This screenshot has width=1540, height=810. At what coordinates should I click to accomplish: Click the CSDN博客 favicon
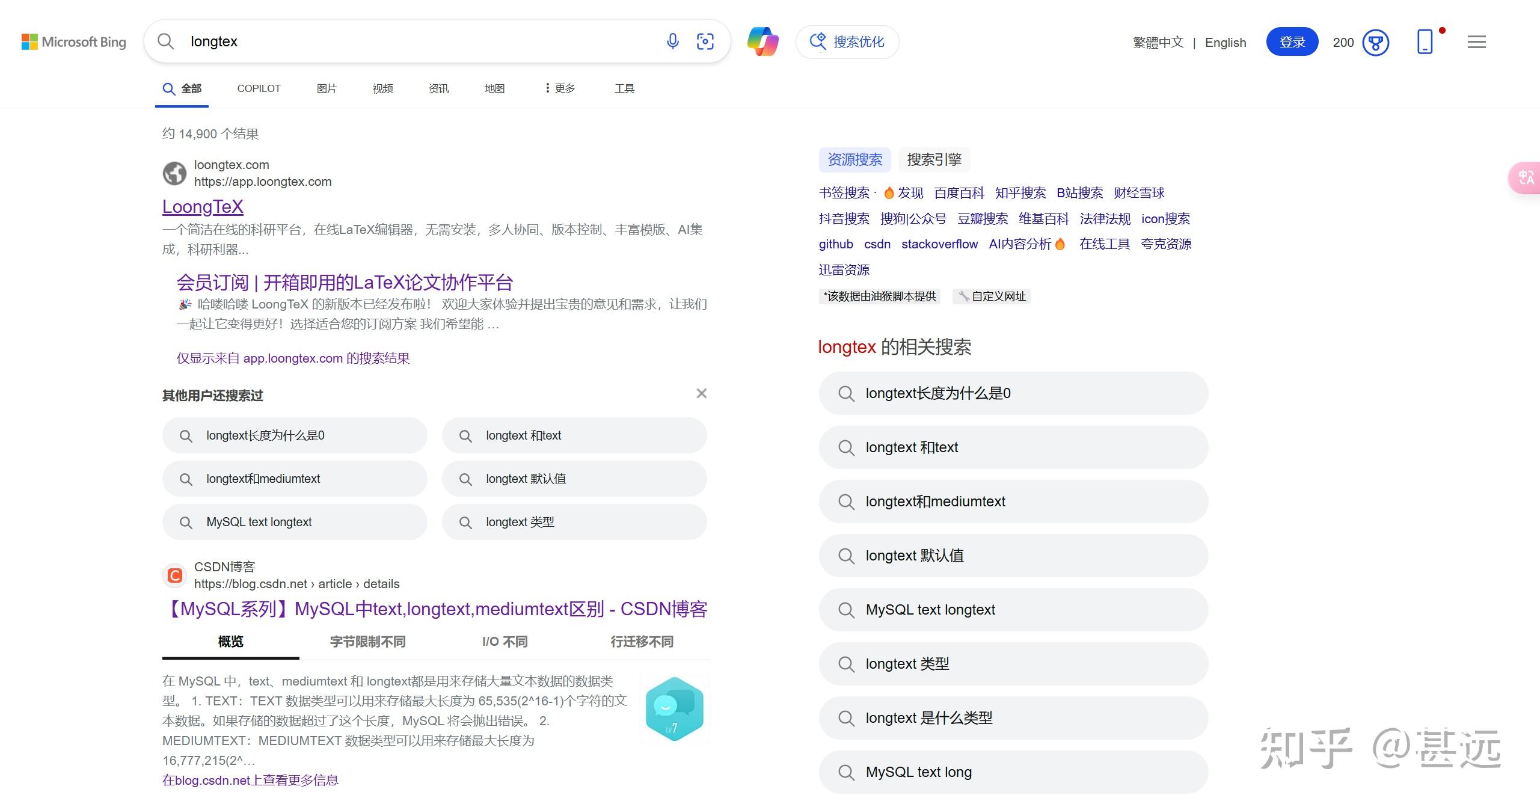(174, 575)
